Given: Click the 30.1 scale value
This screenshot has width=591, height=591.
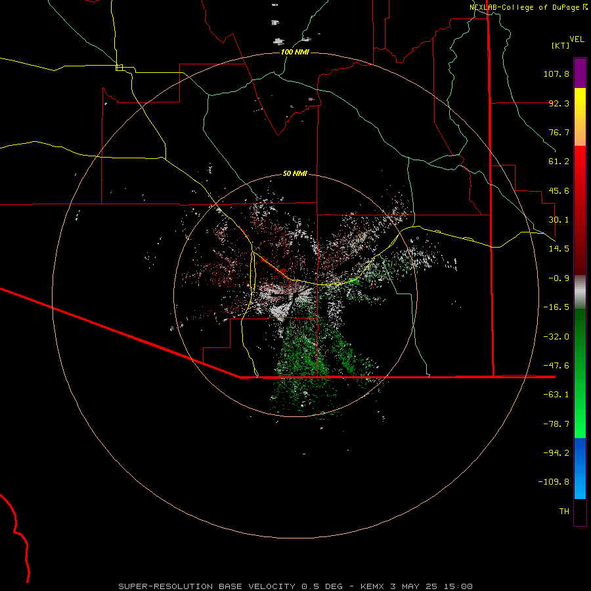Looking at the screenshot, I should point(559,220).
